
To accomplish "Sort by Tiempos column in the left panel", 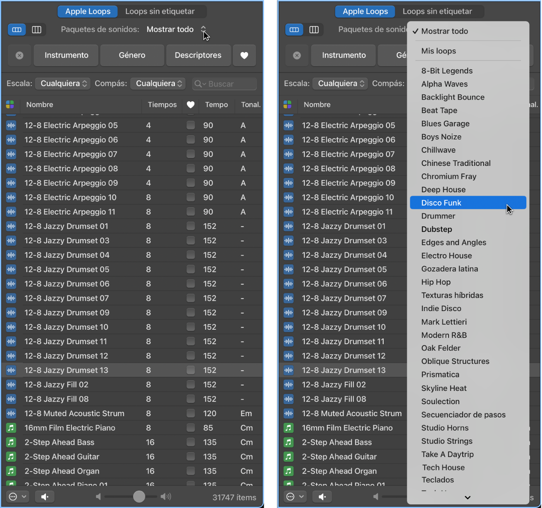I will click(x=162, y=105).
